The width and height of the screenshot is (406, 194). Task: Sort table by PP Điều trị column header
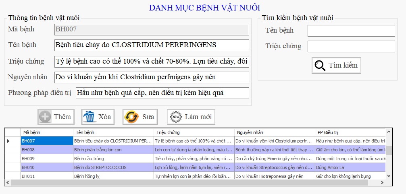(x=350, y=132)
